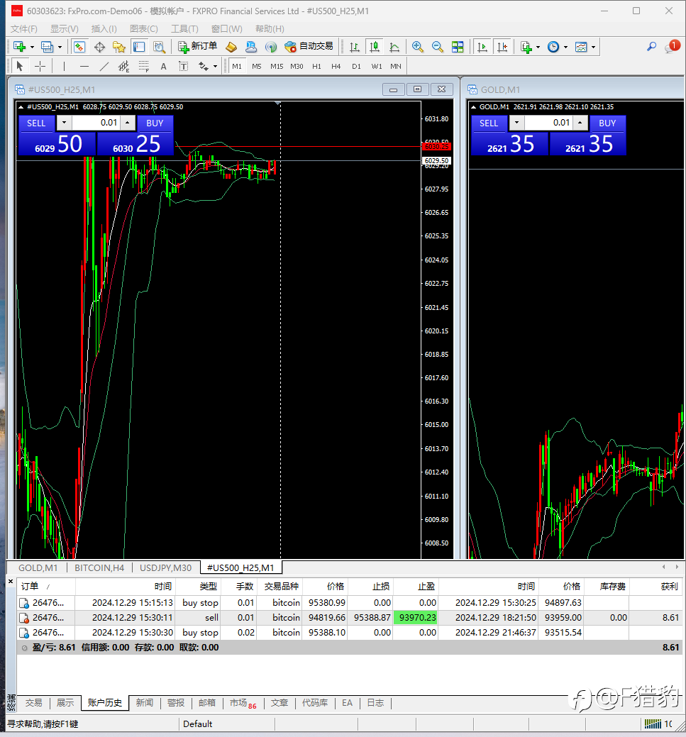The width and height of the screenshot is (686, 737).
Task: Click the add indicators icon
Action: tap(526, 47)
